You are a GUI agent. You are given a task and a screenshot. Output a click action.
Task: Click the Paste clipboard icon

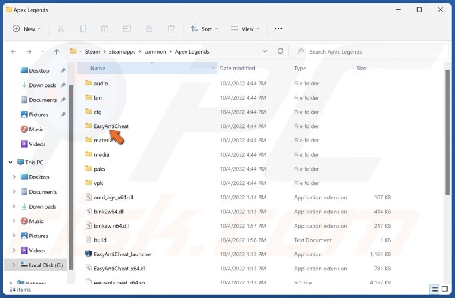105,29
